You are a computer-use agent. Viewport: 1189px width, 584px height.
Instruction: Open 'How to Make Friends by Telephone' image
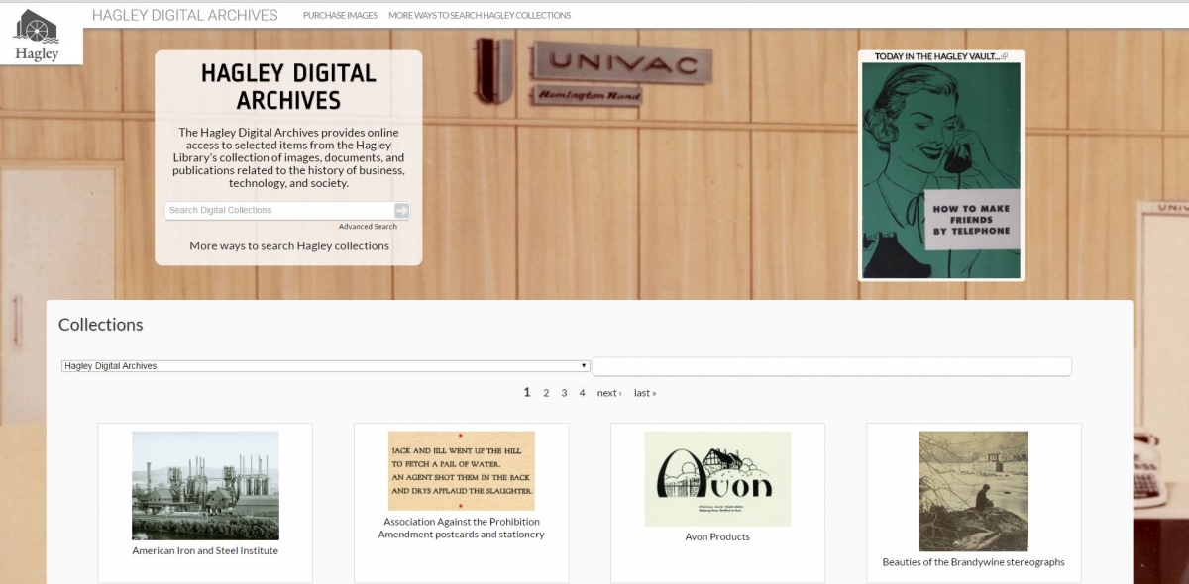tap(940, 170)
